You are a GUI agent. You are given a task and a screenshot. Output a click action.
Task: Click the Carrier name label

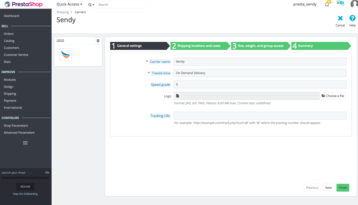coord(160,62)
